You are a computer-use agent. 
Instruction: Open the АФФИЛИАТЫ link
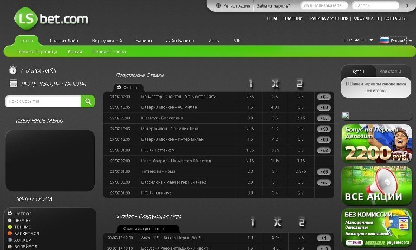(366, 18)
